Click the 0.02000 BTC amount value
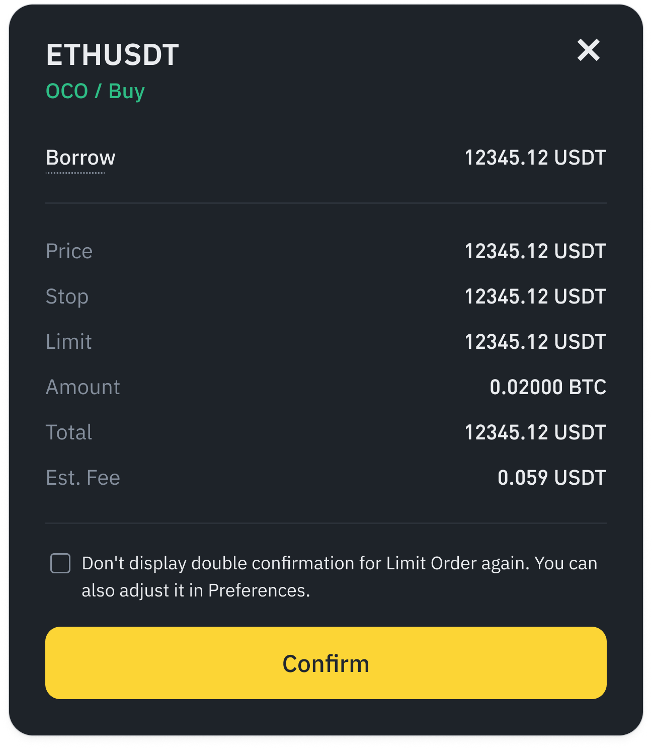Image resolution: width=652 pixels, height=749 pixels. click(x=547, y=387)
